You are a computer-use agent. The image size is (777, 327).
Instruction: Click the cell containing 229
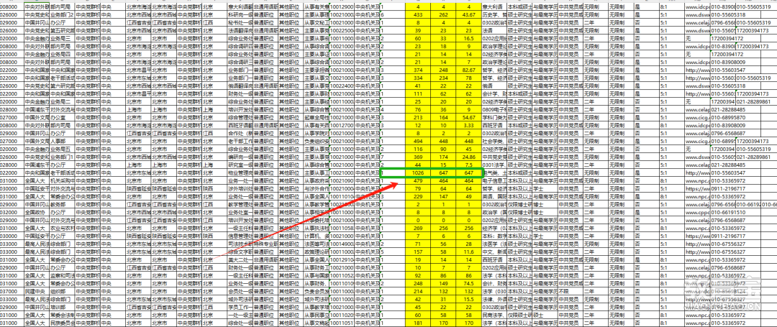pos(418,196)
